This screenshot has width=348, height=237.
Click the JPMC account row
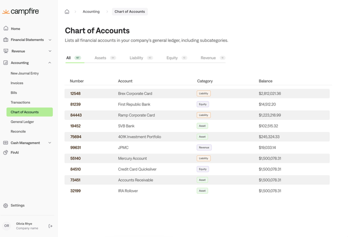[x=197, y=148]
